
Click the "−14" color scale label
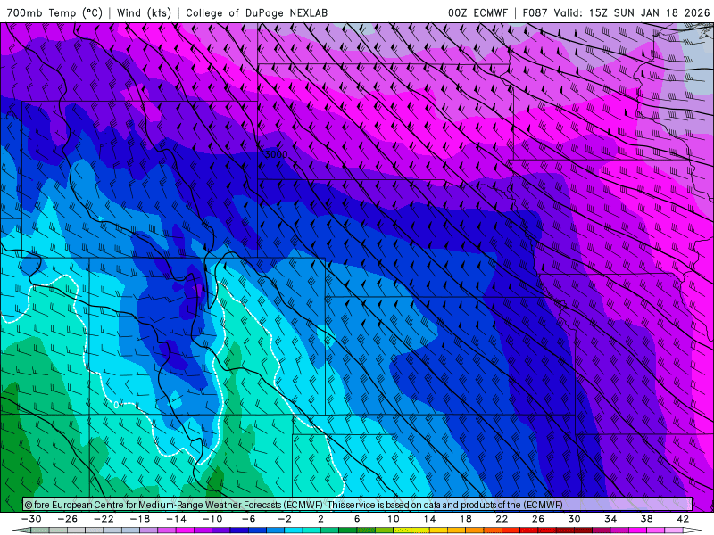pos(176,519)
